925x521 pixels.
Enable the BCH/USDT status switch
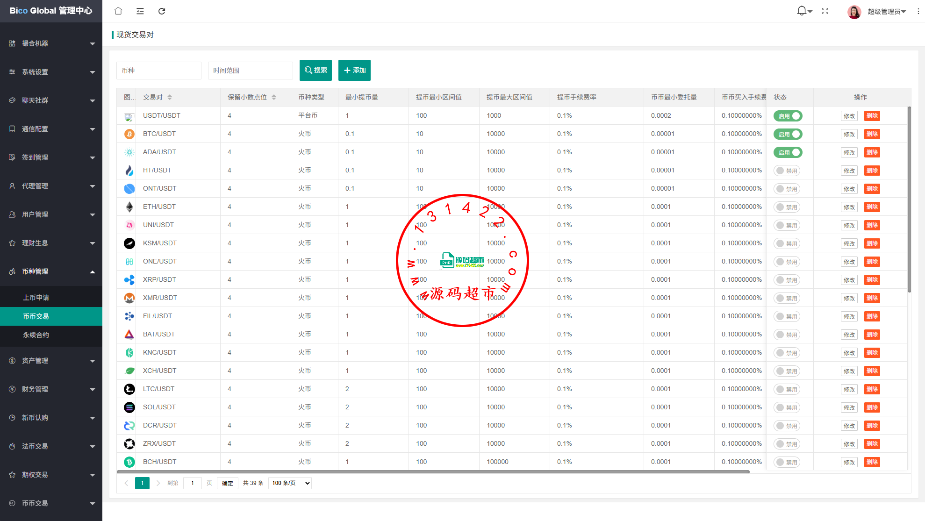click(x=787, y=462)
